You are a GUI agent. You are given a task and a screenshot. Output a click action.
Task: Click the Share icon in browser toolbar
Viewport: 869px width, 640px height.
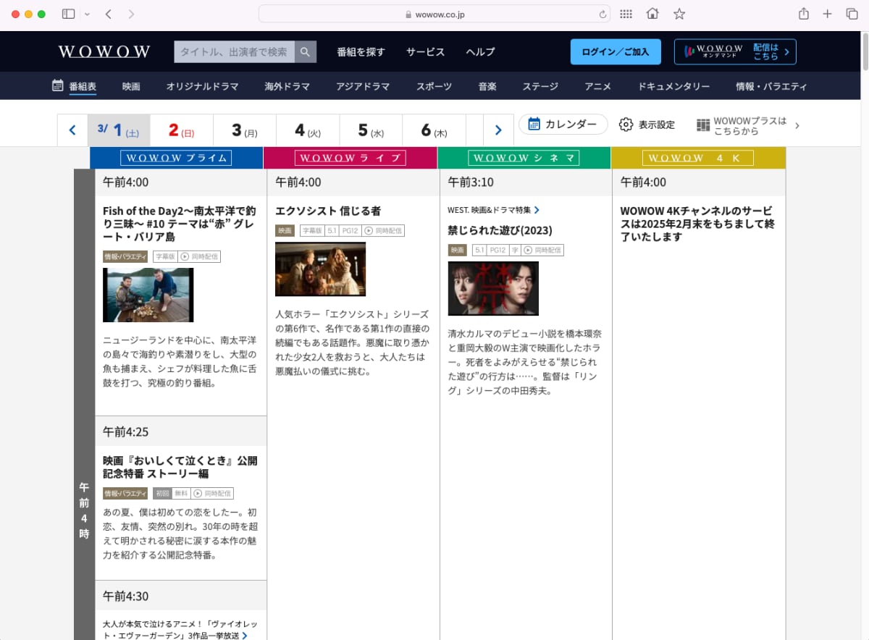(x=804, y=13)
